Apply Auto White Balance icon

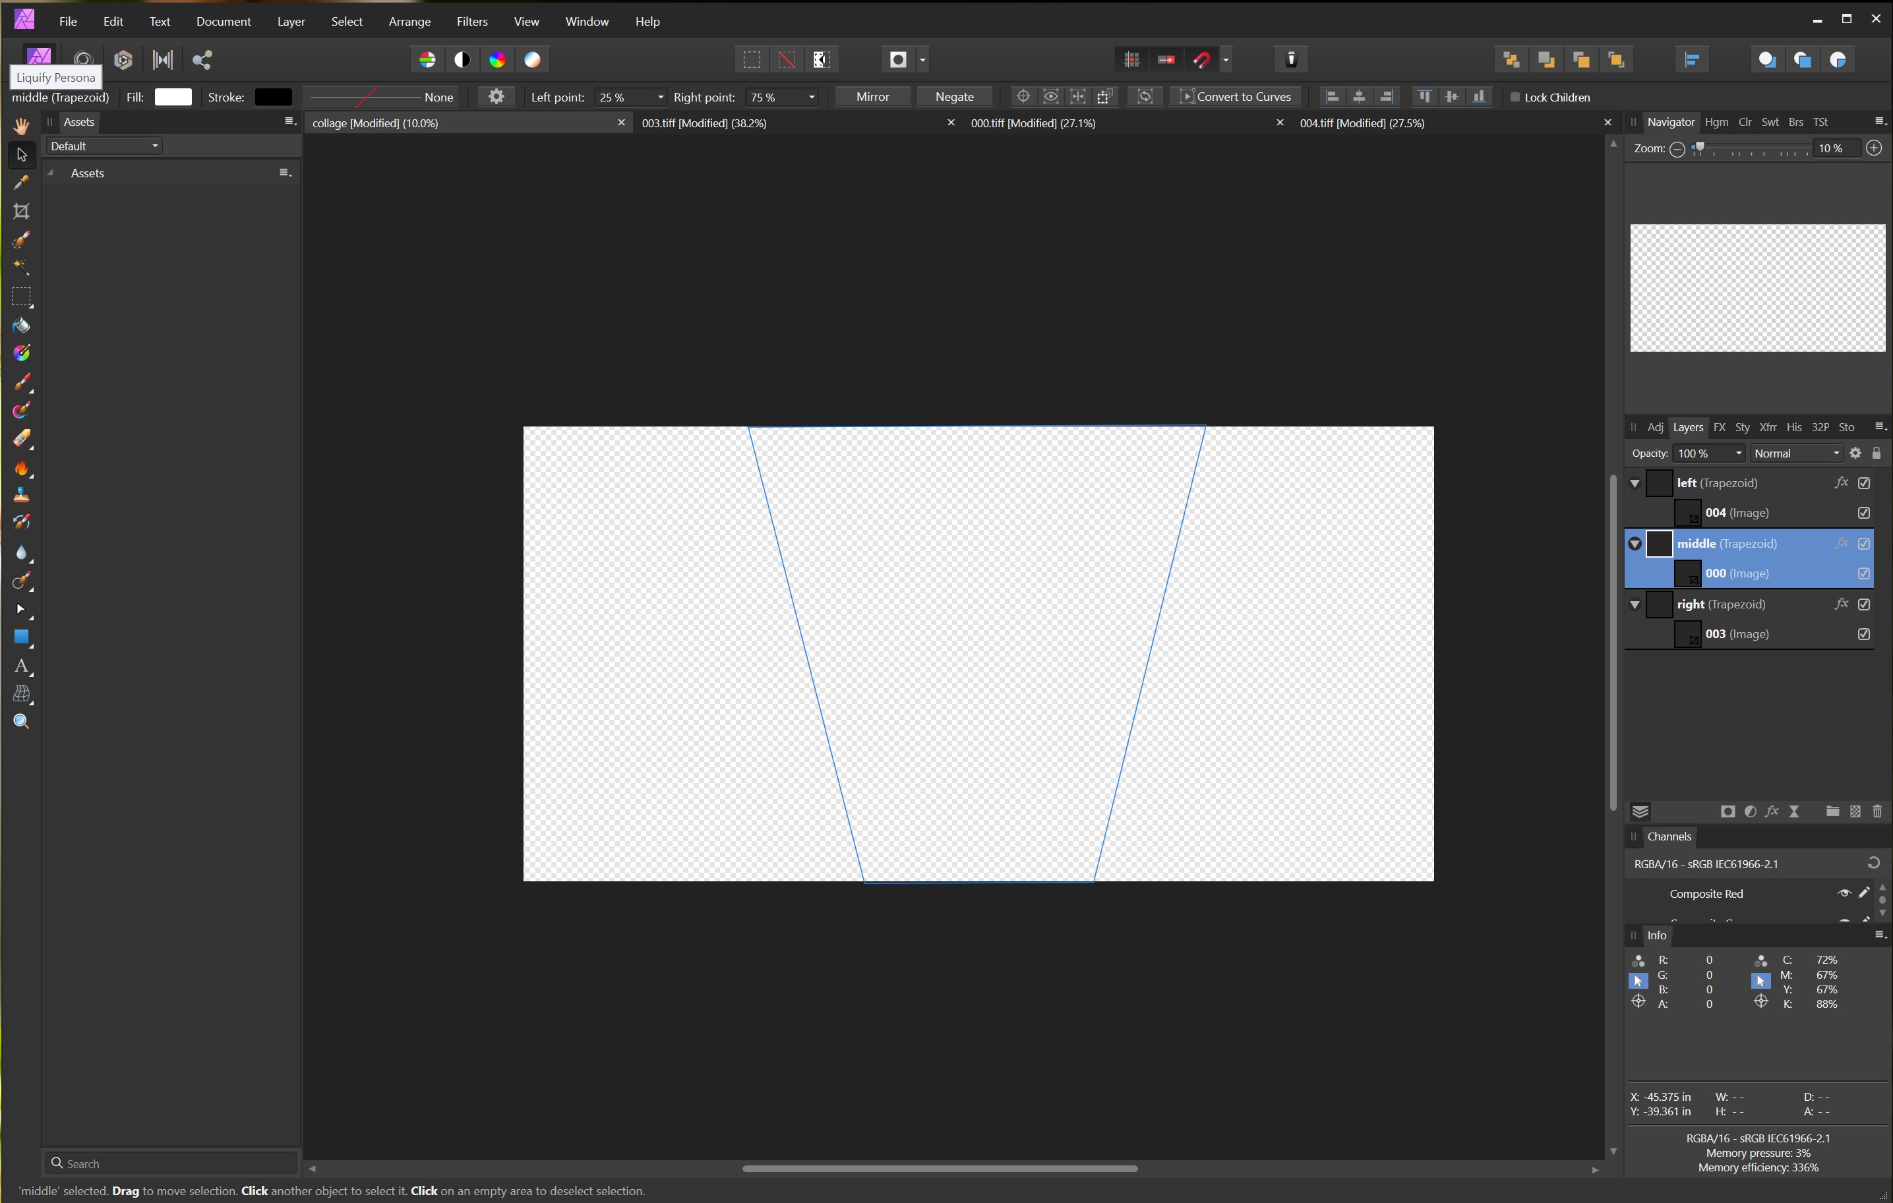click(532, 60)
